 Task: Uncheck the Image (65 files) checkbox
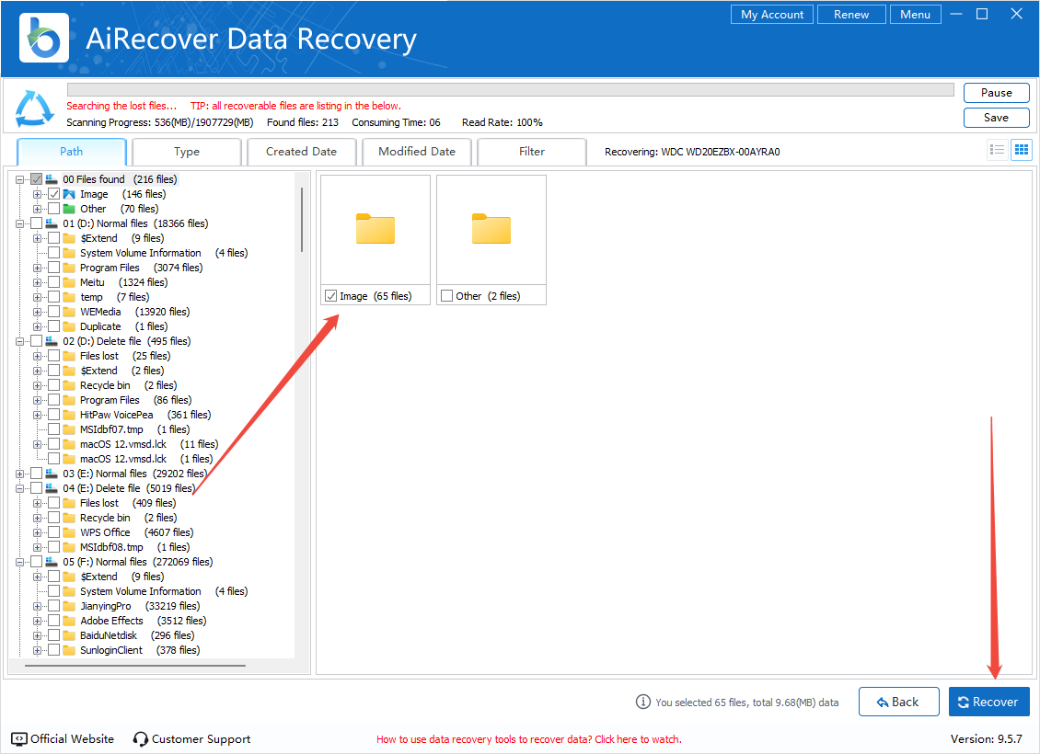[330, 296]
